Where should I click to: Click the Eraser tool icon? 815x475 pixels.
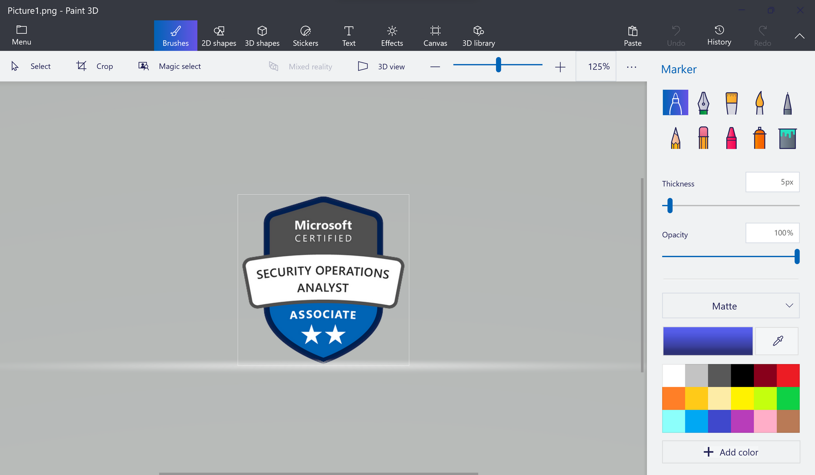[703, 136]
